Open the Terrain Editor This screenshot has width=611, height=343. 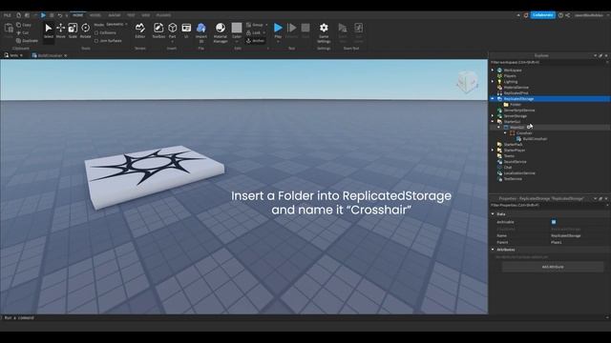tap(140, 30)
